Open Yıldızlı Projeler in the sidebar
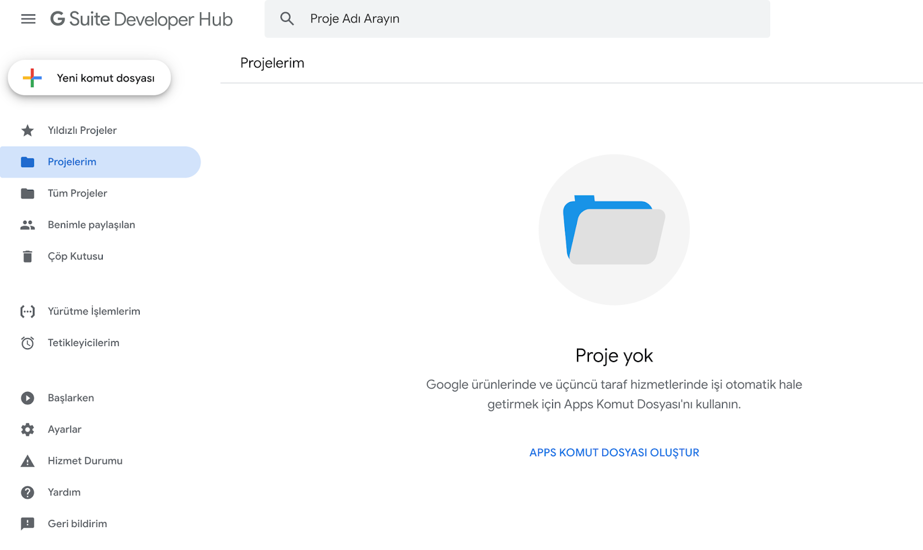 [100, 130]
